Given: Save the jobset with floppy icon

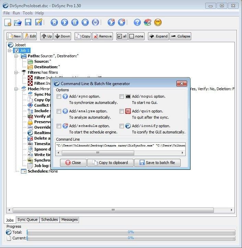Looking at the screenshot, I should coord(28,22).
